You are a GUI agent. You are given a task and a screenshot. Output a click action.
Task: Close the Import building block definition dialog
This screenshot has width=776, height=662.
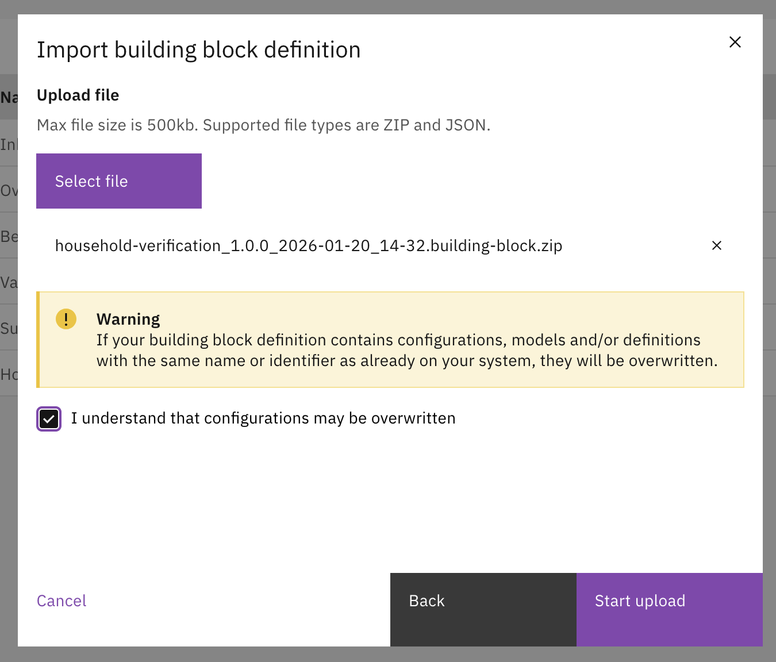click(735, 42)
